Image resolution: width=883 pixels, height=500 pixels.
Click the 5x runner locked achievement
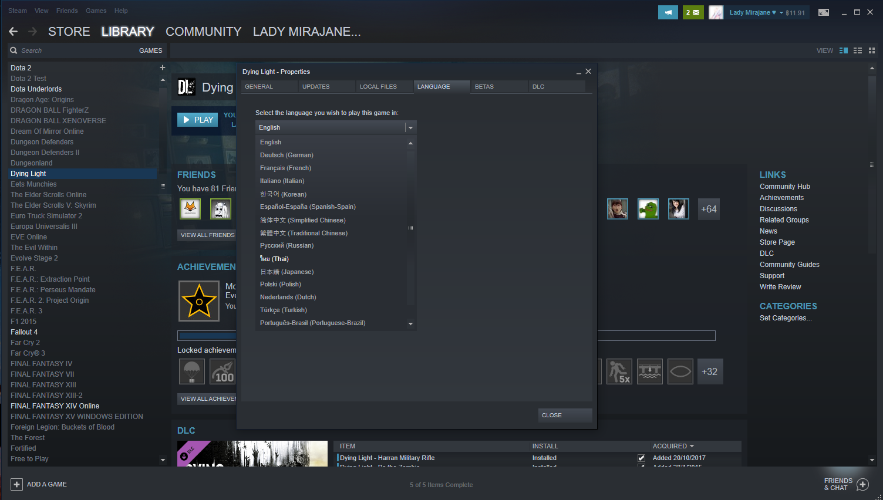pyautogui.click(x=619, y=371)
